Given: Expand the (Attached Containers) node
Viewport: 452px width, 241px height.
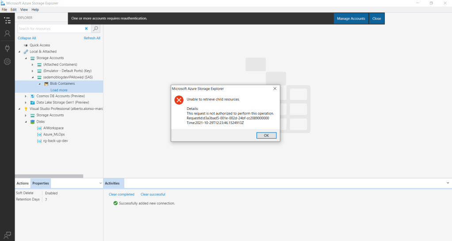Looking at the screenshot, I should pyautogui.click(x=32, y=64).
